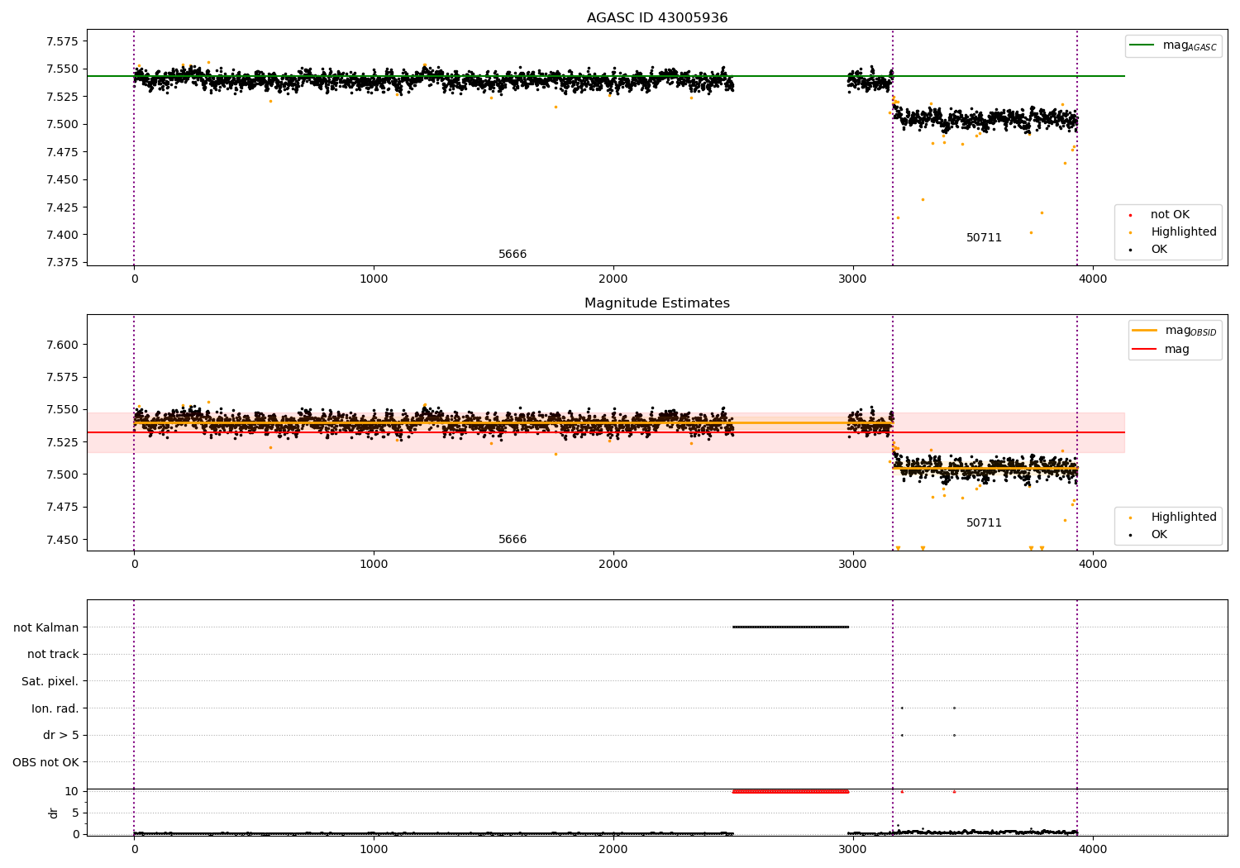Click the '5666' label in the middle plot
The image size is (1240, 868).
click(513, 539)
